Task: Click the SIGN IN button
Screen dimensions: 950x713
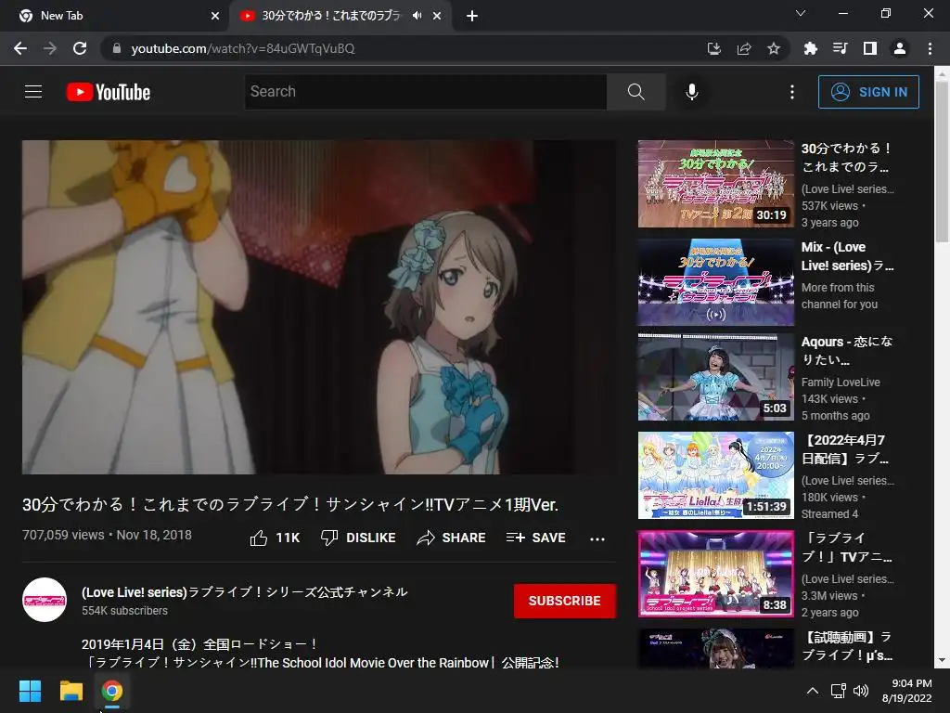Action: coord(868,92)
